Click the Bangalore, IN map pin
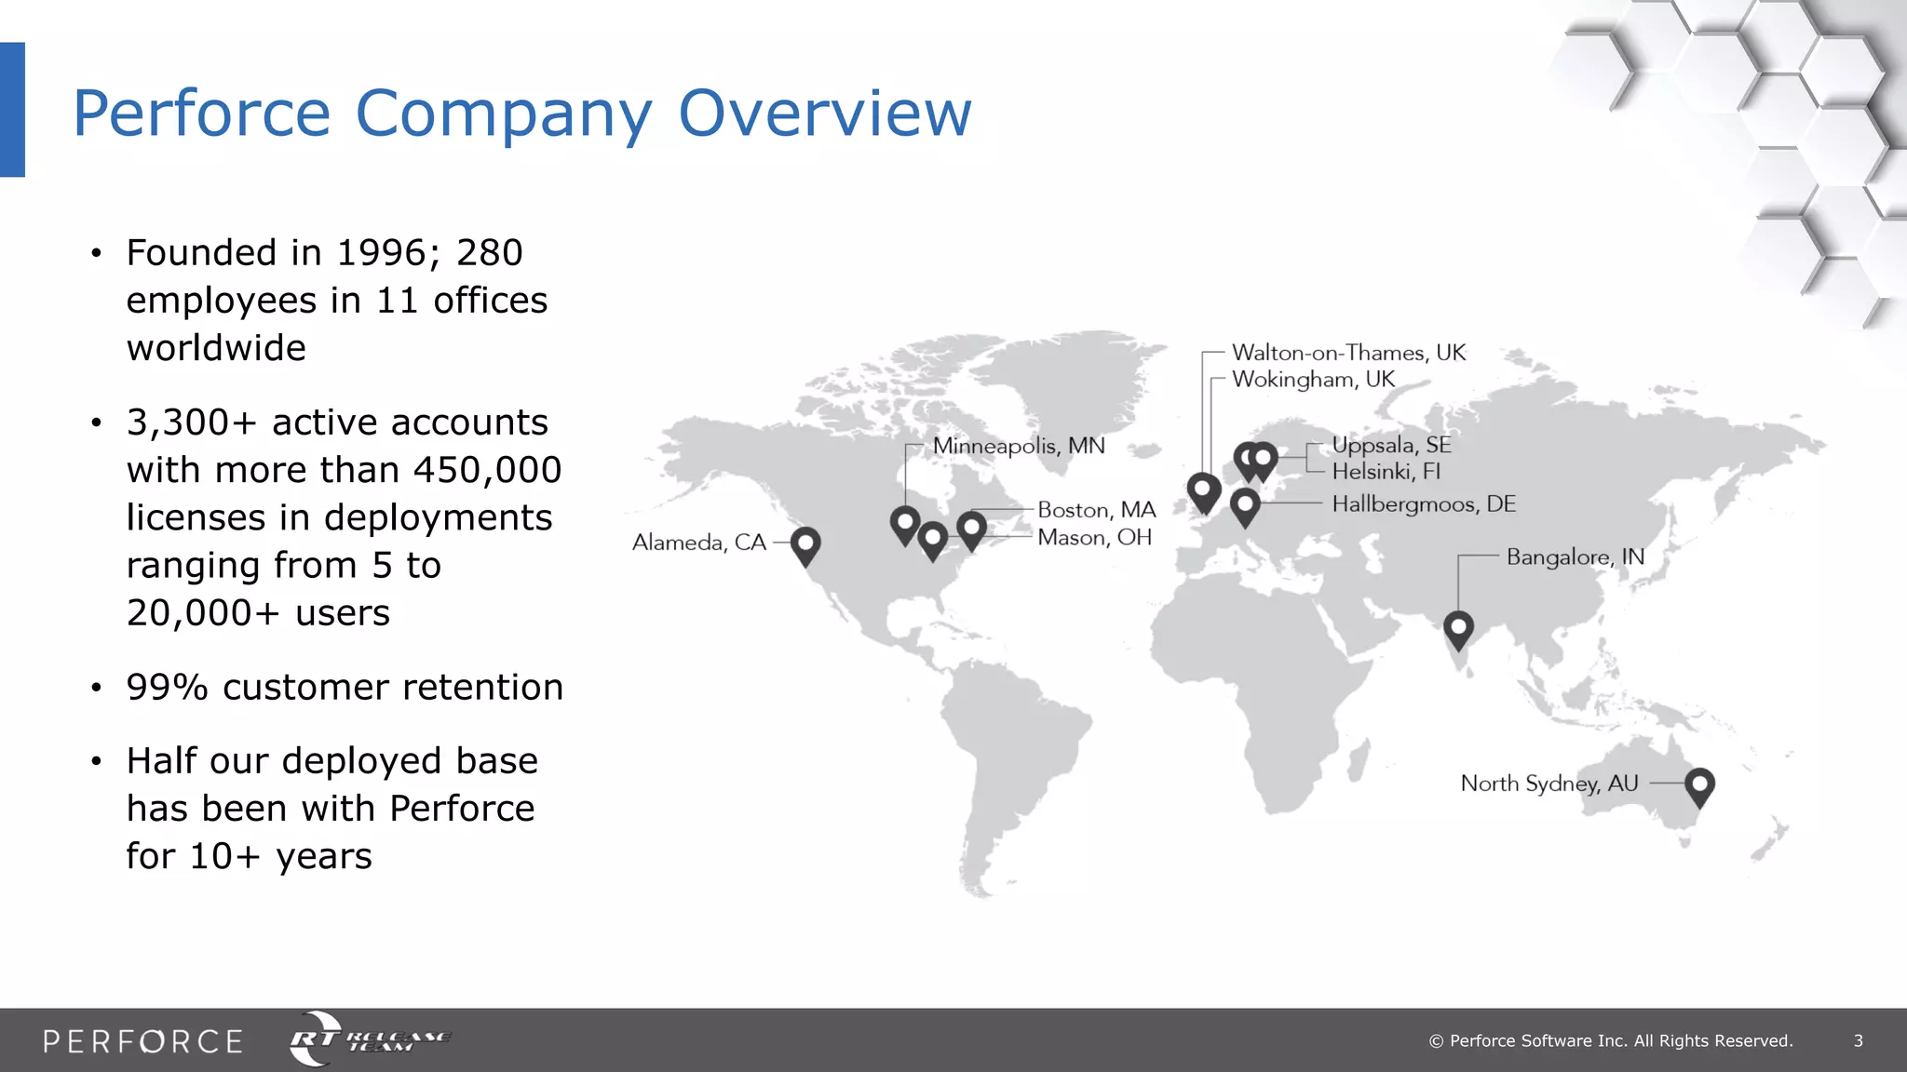Screen dimensions: 1907x1072 click(x=1458, y=628)
